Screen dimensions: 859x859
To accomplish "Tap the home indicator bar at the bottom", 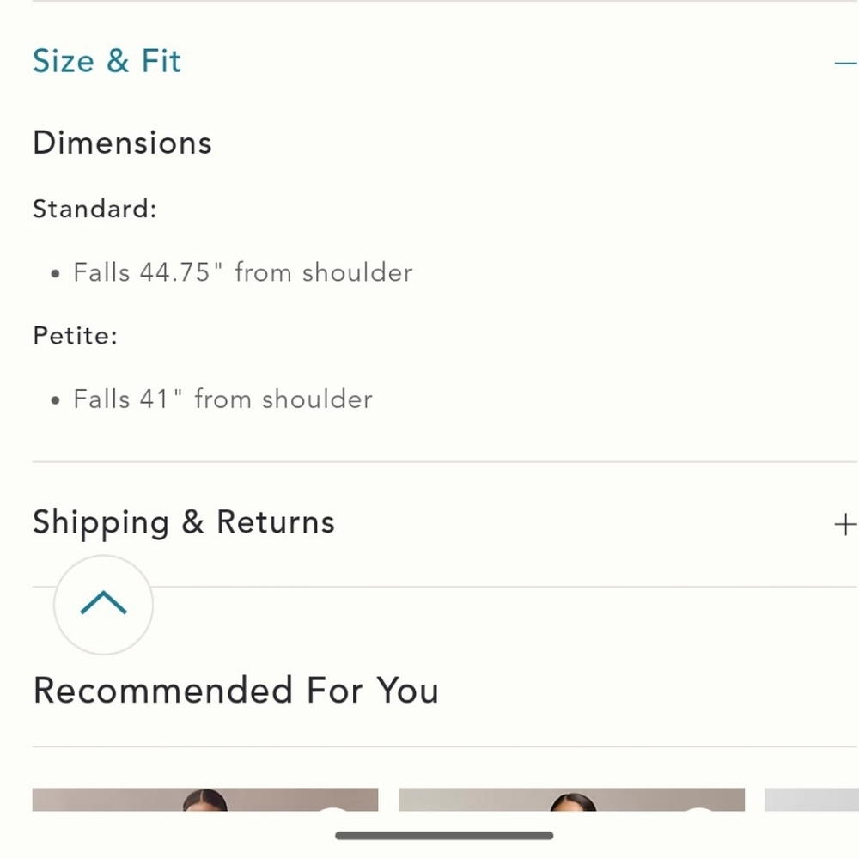I will pos(444,835).
